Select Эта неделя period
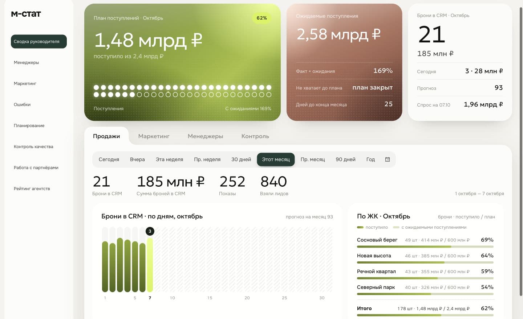The height and width of the screenshot is (319, 523). coord(170,159)
